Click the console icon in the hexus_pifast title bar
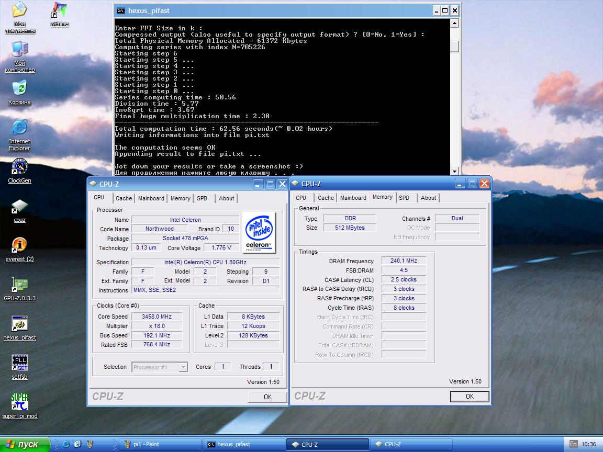603x452 pixels. (120, 11)
